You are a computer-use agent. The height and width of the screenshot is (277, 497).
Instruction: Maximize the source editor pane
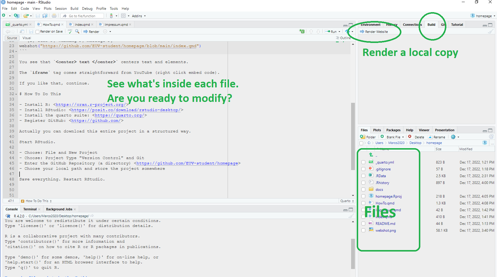pos(351,25)
